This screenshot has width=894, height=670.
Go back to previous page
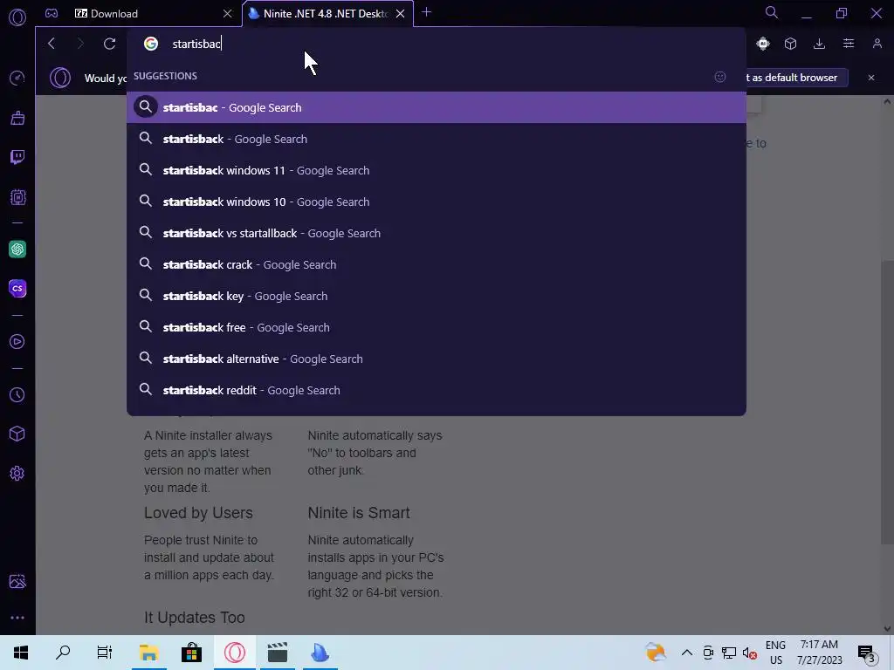point(52,44)
